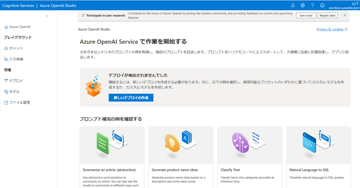Click the Azure OpenAI home icon
Viewport: 360px width, 188px height.
(x=6, y=27)
